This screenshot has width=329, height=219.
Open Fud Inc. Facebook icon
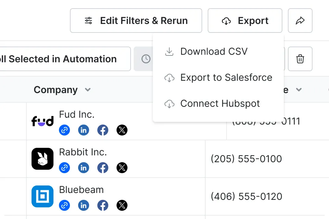pyautogui.click(x=103, y=130)
